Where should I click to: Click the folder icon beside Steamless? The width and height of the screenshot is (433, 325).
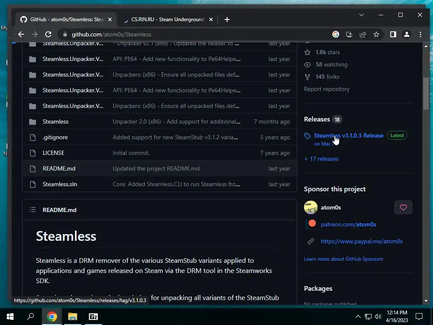pyautogui.click(x=33, y=121)
